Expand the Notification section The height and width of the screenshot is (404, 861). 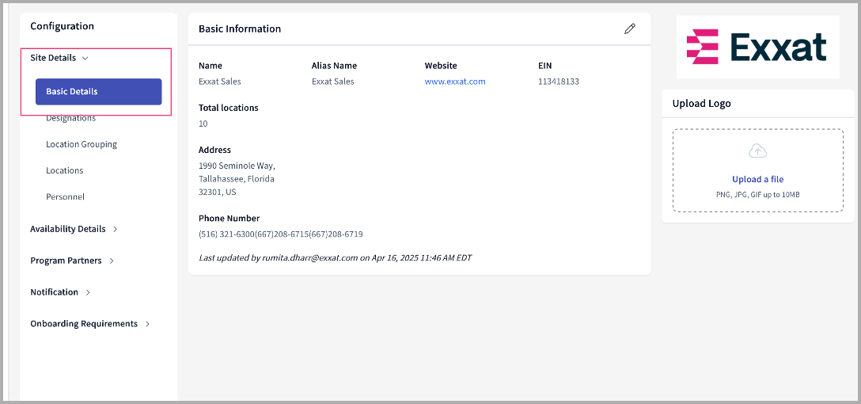click(x=60, y=292)
